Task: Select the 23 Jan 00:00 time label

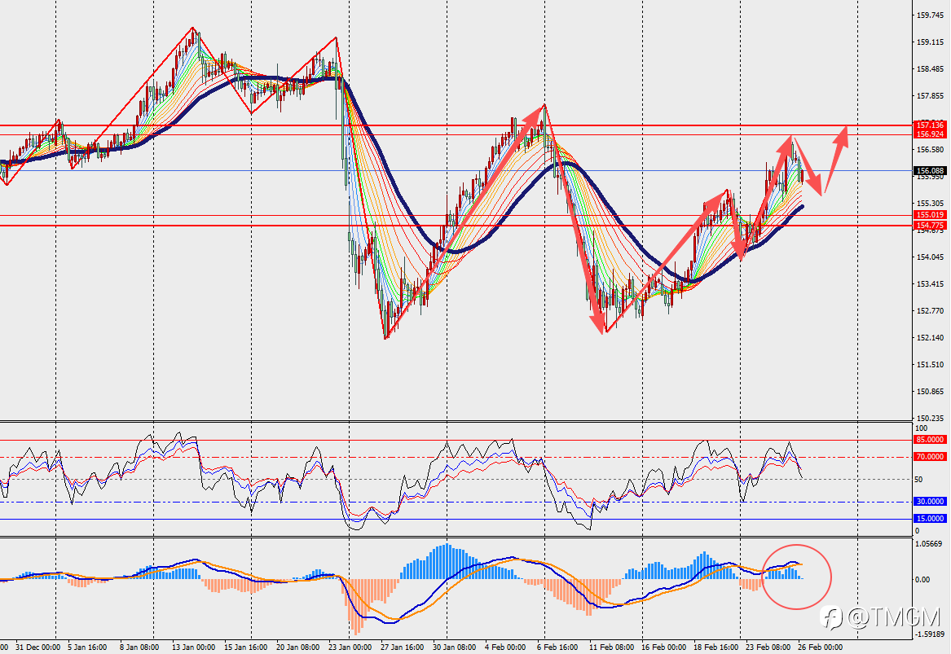Action: tap(350, 647)
